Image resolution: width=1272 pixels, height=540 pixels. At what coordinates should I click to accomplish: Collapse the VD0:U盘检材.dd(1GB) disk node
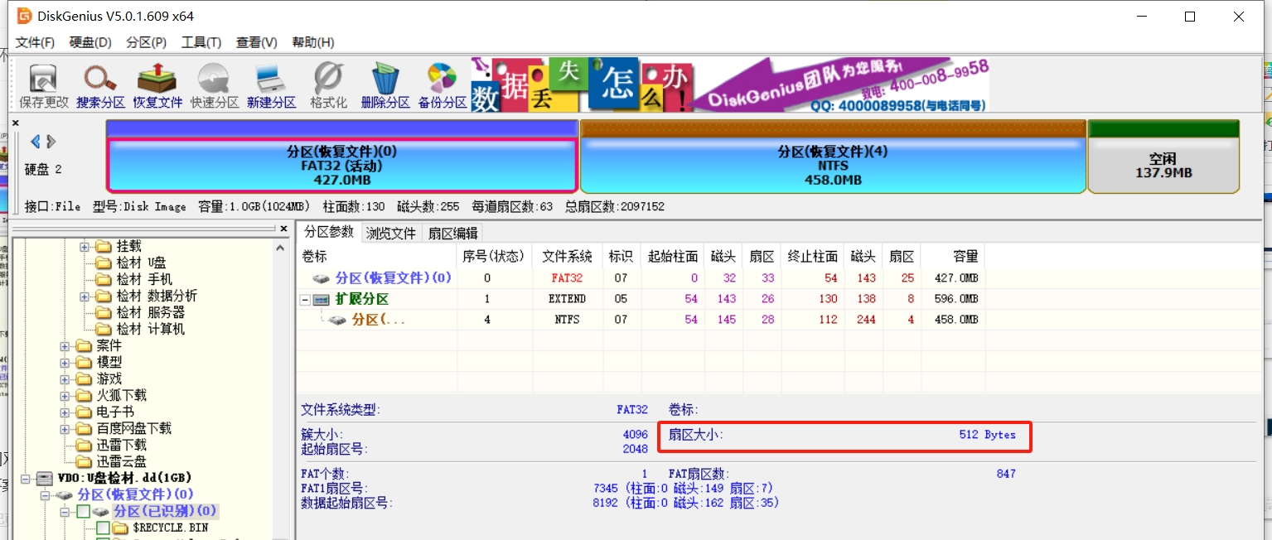tap(25, 478)
